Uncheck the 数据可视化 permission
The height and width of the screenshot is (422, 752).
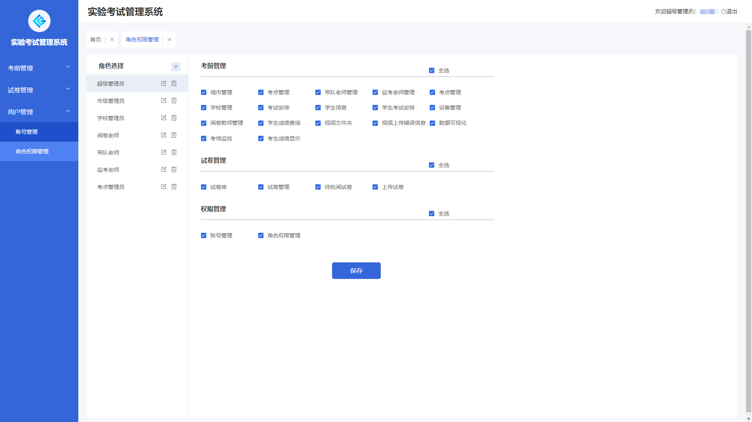coord(432,123)
